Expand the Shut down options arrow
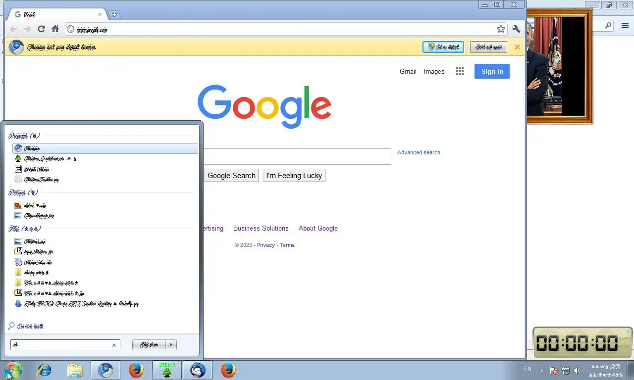The image size is (634, 380). 171,345
